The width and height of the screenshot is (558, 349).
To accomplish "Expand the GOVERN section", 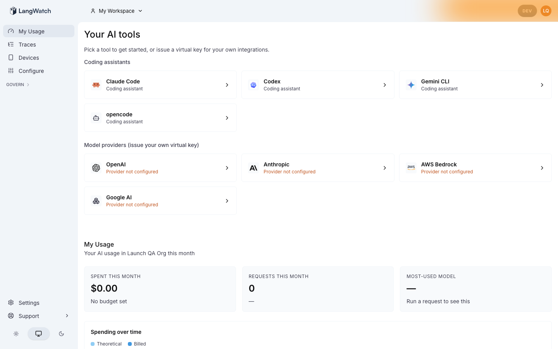I will pyautogui.click(x=18, y=85).
